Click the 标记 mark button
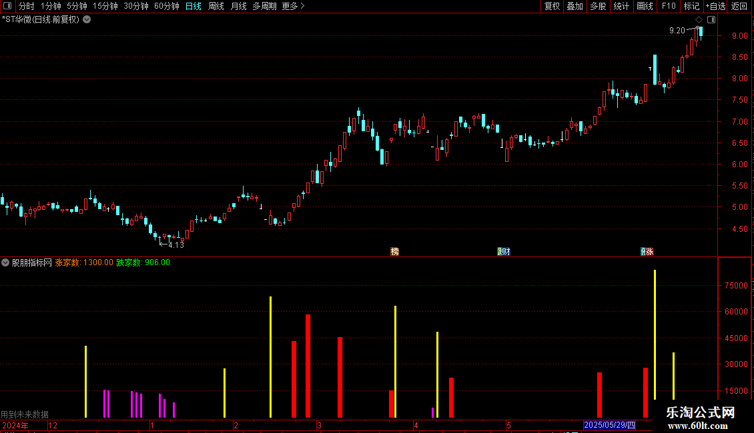754x433 pixels. pos(691,6)
